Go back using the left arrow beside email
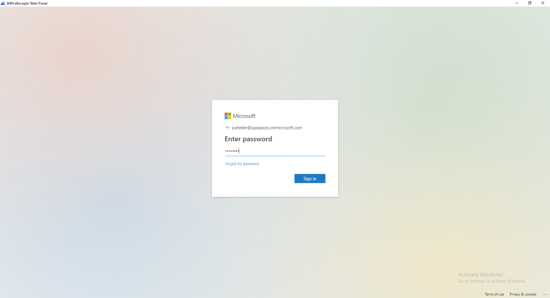550x298 pixels. tap(228, 128)
